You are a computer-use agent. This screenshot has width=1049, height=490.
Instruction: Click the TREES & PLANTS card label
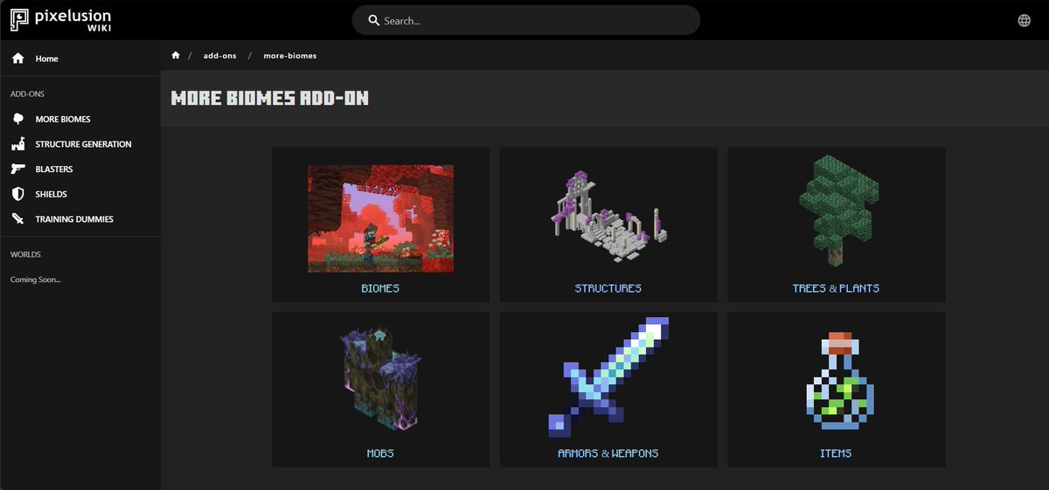tap(836, 288)
